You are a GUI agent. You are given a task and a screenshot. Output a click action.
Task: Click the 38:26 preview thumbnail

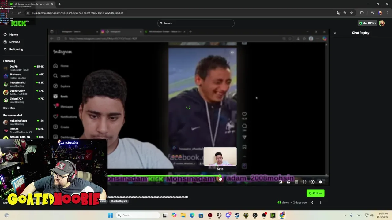(220, 156)
